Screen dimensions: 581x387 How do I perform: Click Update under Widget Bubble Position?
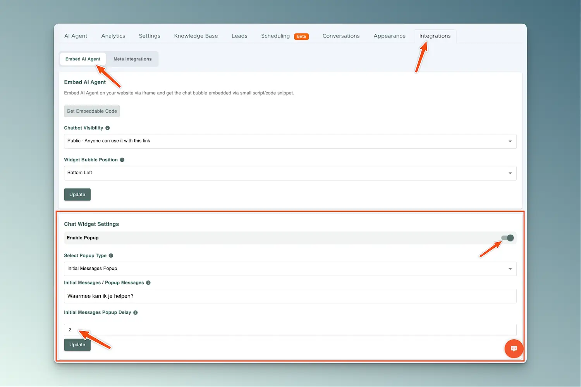(77, 195)
